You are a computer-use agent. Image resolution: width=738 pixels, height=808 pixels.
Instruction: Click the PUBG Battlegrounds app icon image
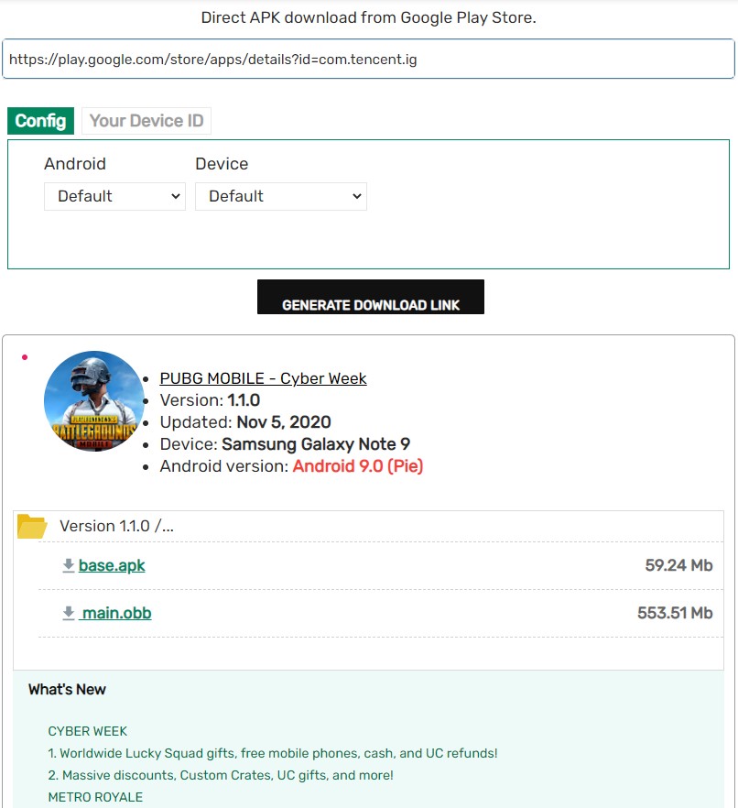94,401
